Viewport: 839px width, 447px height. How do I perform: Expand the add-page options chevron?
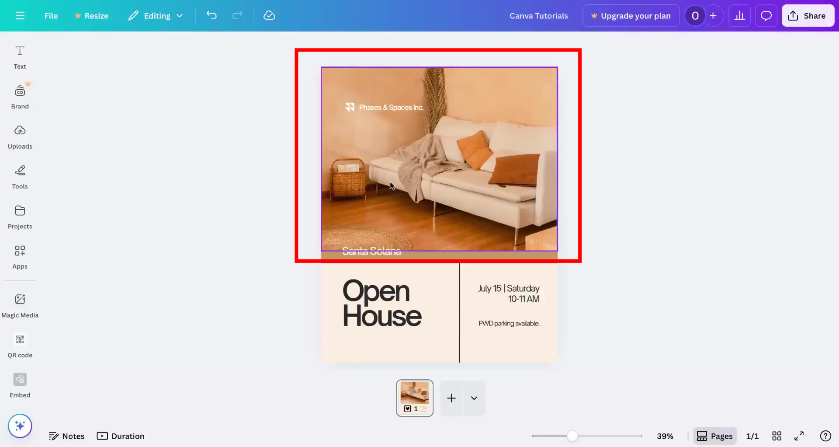pyautogui.click(x=474, y=398)
